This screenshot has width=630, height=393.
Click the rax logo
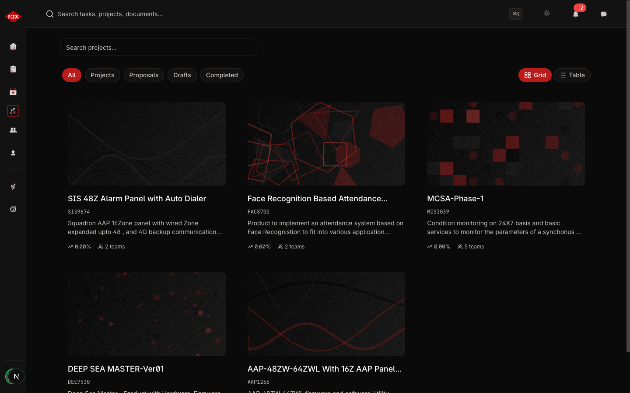pyautogui.click(x=13, y=17)
